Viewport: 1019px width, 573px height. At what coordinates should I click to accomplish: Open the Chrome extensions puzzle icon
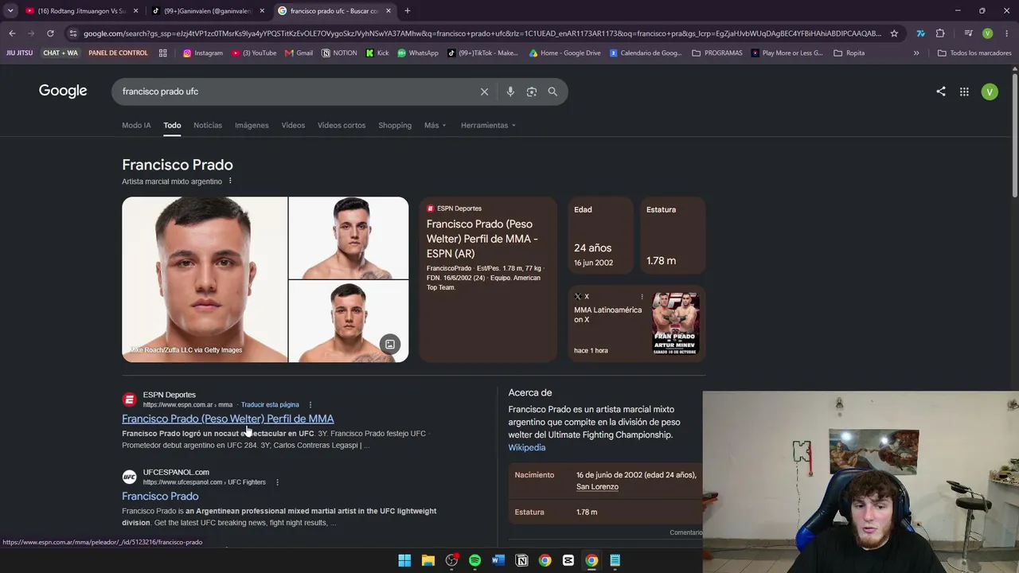click(940, 33)
